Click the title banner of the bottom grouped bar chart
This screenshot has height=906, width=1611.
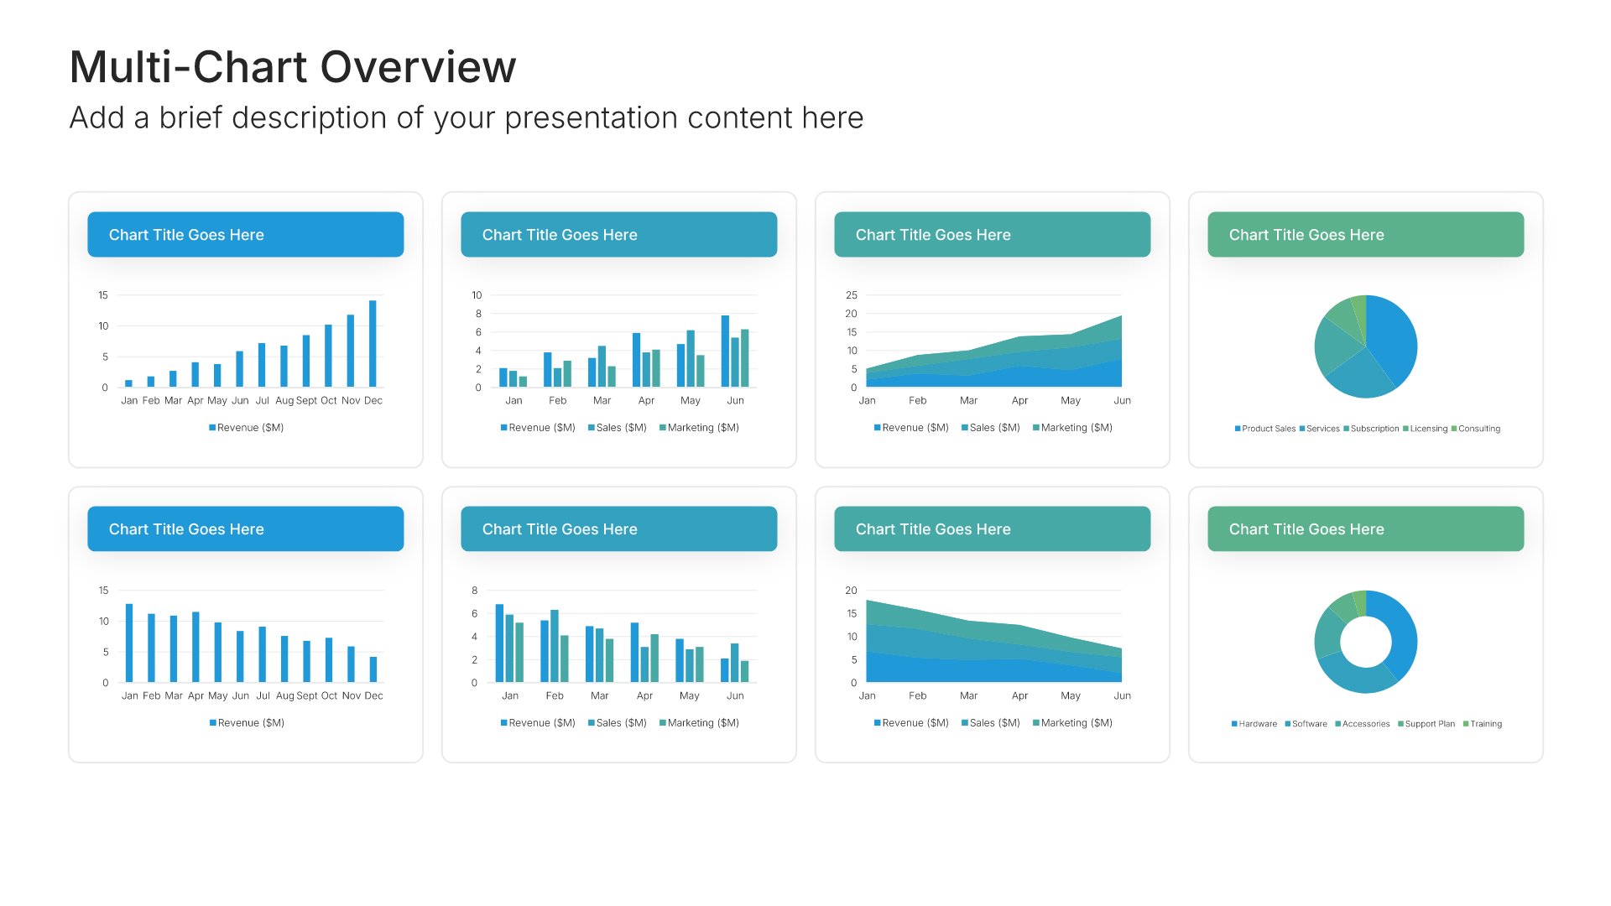coord(619,529)
